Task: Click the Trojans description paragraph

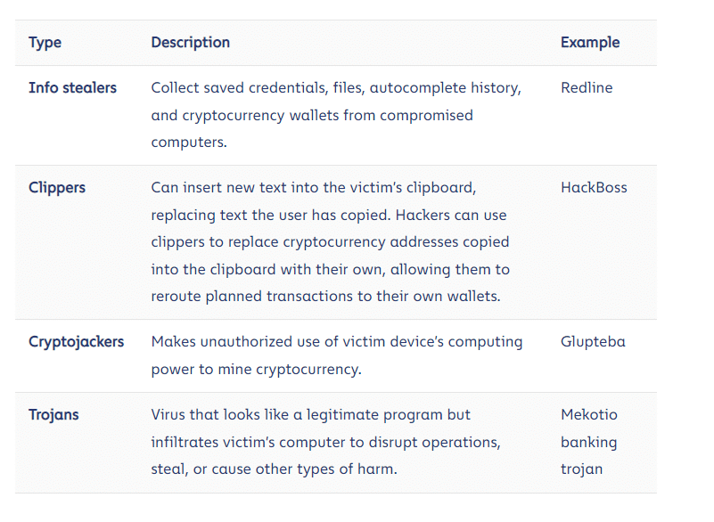Action: 325,442
